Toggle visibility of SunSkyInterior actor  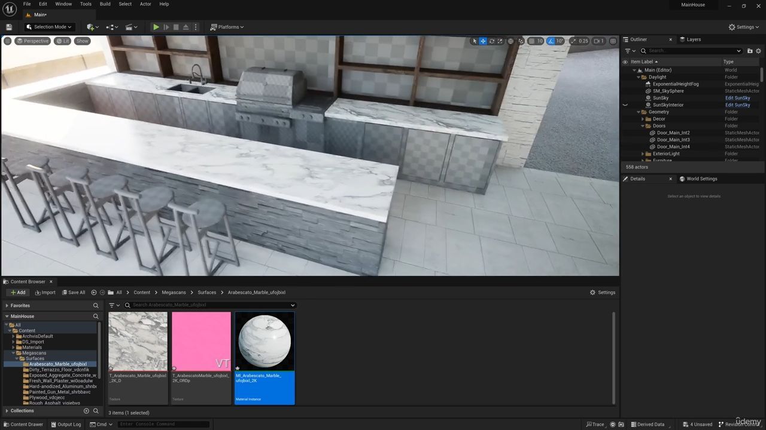[625, 105]
